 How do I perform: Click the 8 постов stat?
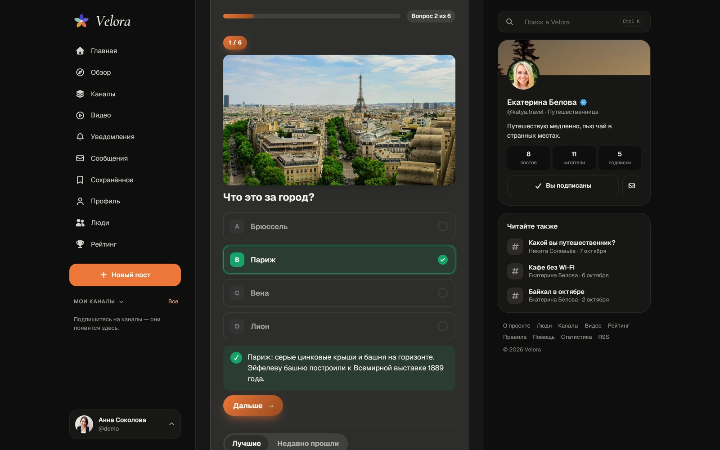tap(528, 158)
